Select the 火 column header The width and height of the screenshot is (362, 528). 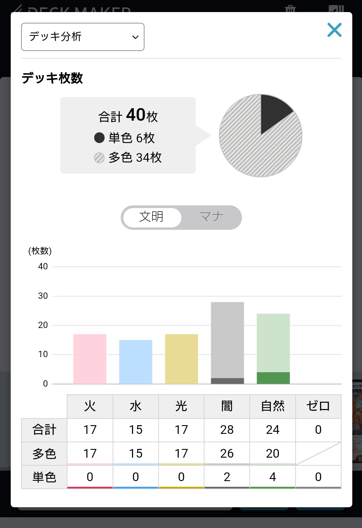90,406
